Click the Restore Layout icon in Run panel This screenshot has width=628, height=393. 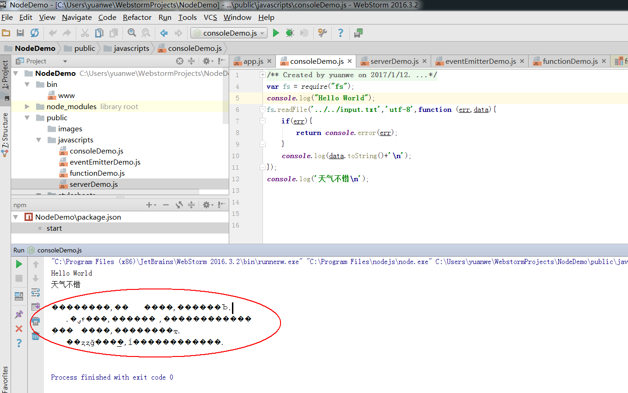[19, 296]
